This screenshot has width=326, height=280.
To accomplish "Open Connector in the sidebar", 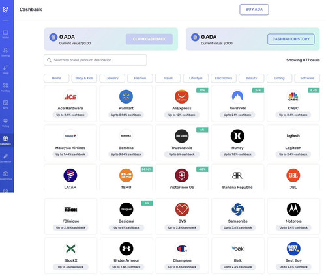I will point(5,158).
